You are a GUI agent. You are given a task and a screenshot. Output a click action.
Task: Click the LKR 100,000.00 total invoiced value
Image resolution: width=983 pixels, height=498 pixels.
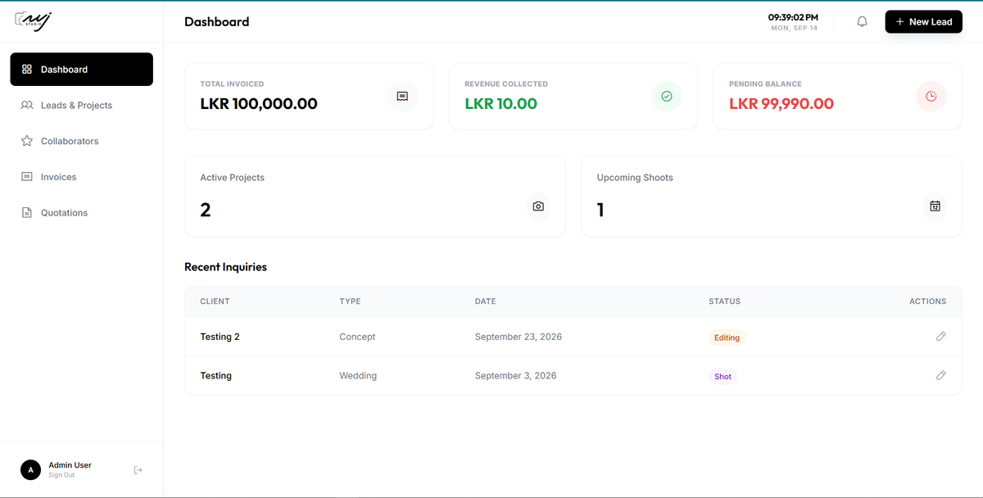259,104
